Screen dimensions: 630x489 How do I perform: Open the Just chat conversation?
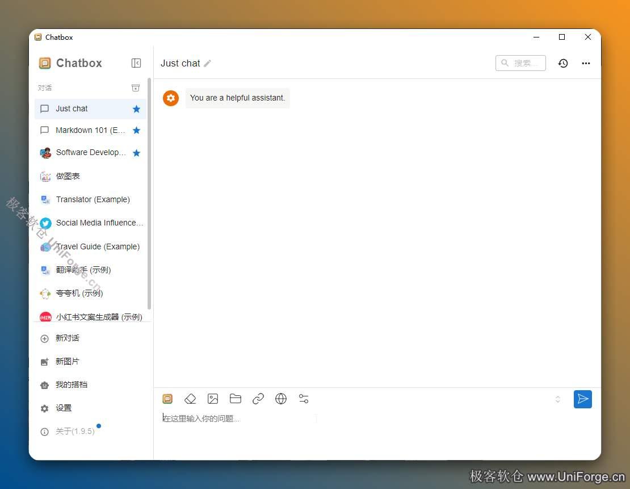90,108
